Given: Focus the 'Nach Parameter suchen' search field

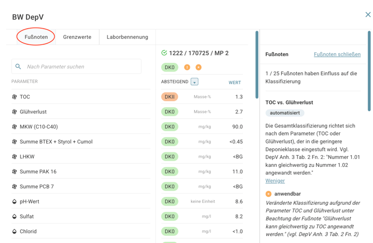Looking at the screenshot, I should (x=81, y=67).
